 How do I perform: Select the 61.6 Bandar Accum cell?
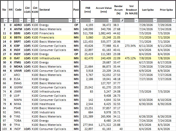point(118,46)
